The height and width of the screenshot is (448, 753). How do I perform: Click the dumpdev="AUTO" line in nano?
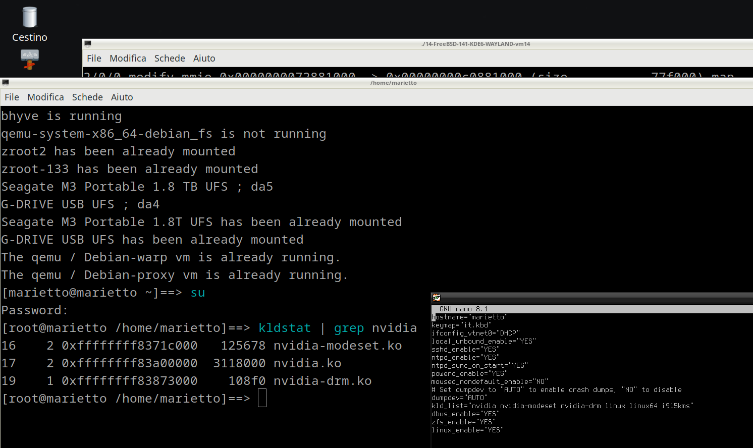point(460,398)
